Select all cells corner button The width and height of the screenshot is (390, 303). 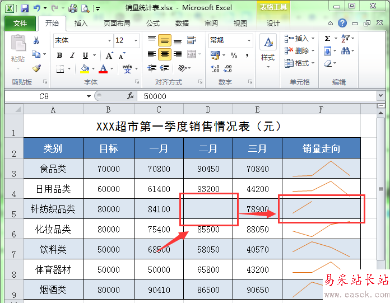(x=14, y=109)
